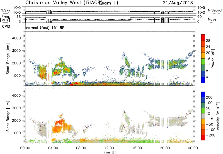Pick the red top segment of the Power color bar
The image size is (223, 154).
tap(203, 38)
